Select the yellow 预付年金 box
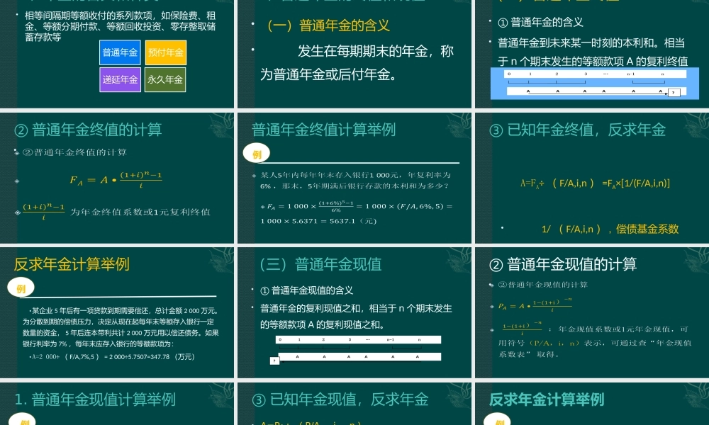 point(164,52)
